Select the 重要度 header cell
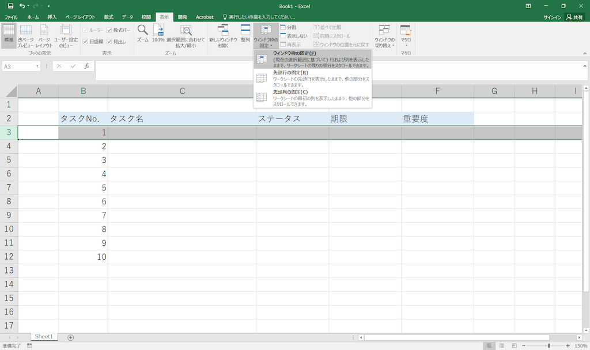This screenshot has height=350, width=590. pyautogui.click(x=438, y=119)
